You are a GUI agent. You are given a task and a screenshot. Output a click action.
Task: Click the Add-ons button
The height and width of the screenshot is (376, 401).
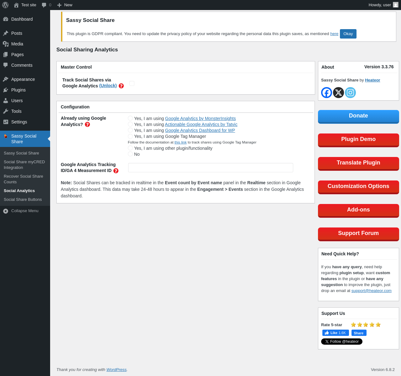(358, 211)
